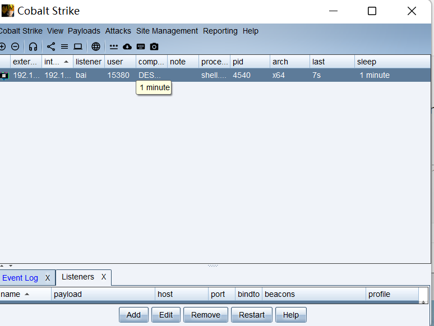Sort sessions by arch column
The image size is (434, 326).
click(x=290, y=62)
